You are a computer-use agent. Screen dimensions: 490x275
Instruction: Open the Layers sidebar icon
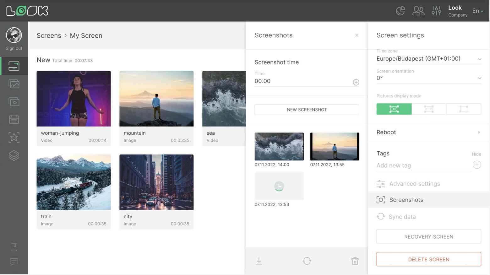pyautogui.click(x=14, y=155)
